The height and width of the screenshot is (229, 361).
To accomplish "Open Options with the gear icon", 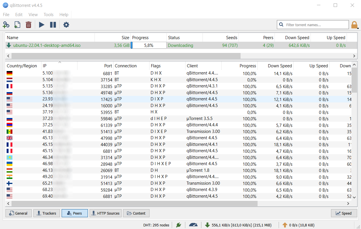I will point(66,25).
